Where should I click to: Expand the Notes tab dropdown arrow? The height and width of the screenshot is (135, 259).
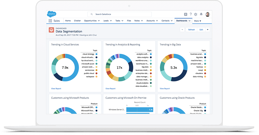click(x=142, y=21)
